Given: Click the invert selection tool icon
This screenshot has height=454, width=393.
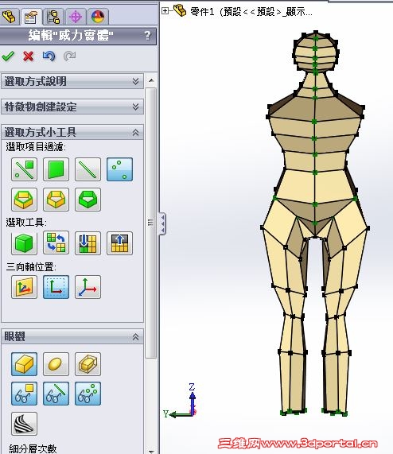Looking at the screenshot, I should tap(56, 243).
